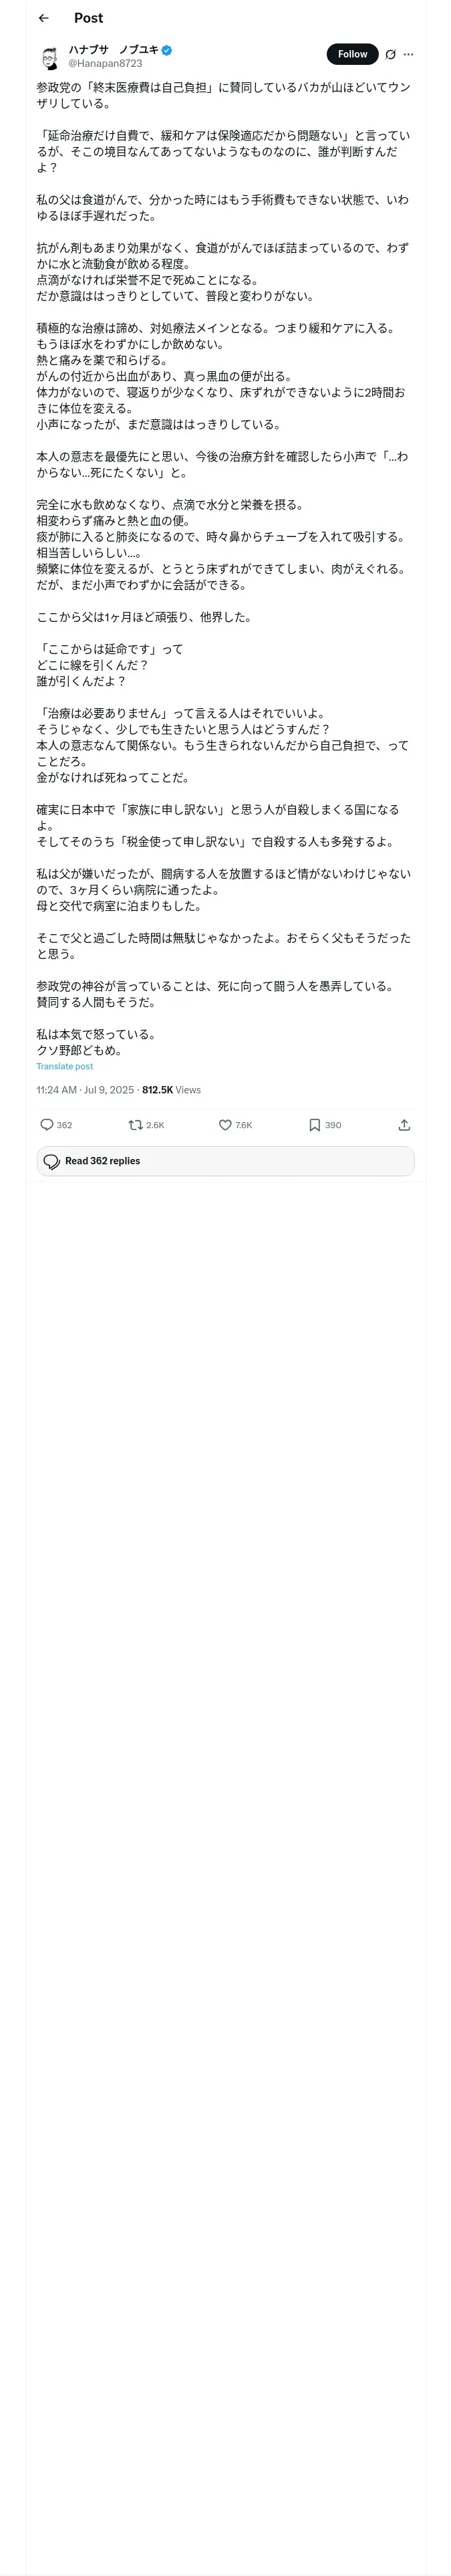451x2576 pixels.
Task: Open the three-dot more options menu
Action: tap(408, 55)
